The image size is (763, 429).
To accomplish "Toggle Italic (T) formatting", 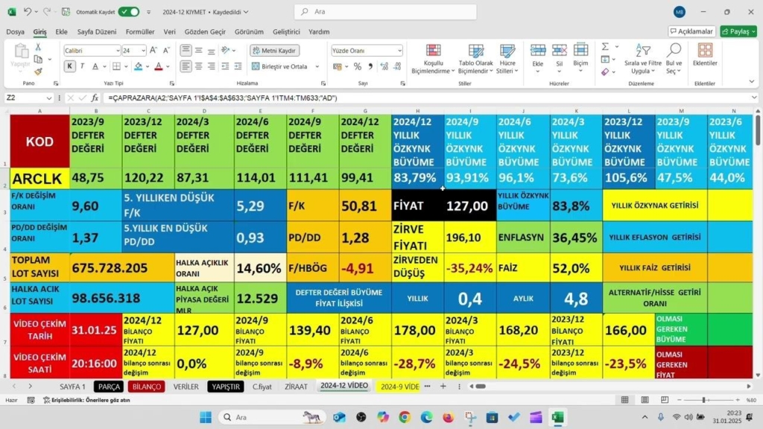I will pyautogui.click(x=82, y=66).
